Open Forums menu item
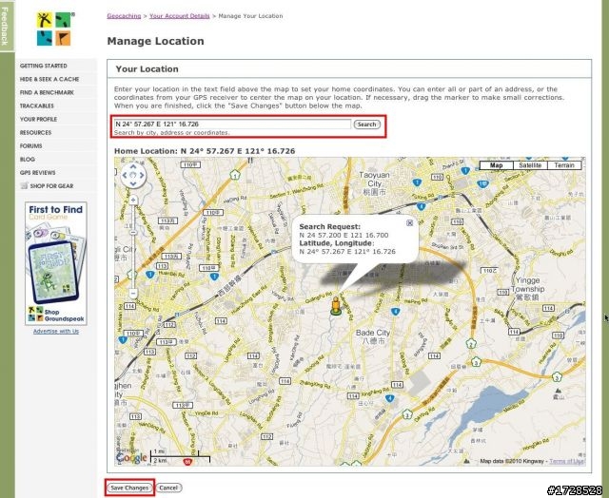Viewport: 609px width, 498px height. point(30,145)
